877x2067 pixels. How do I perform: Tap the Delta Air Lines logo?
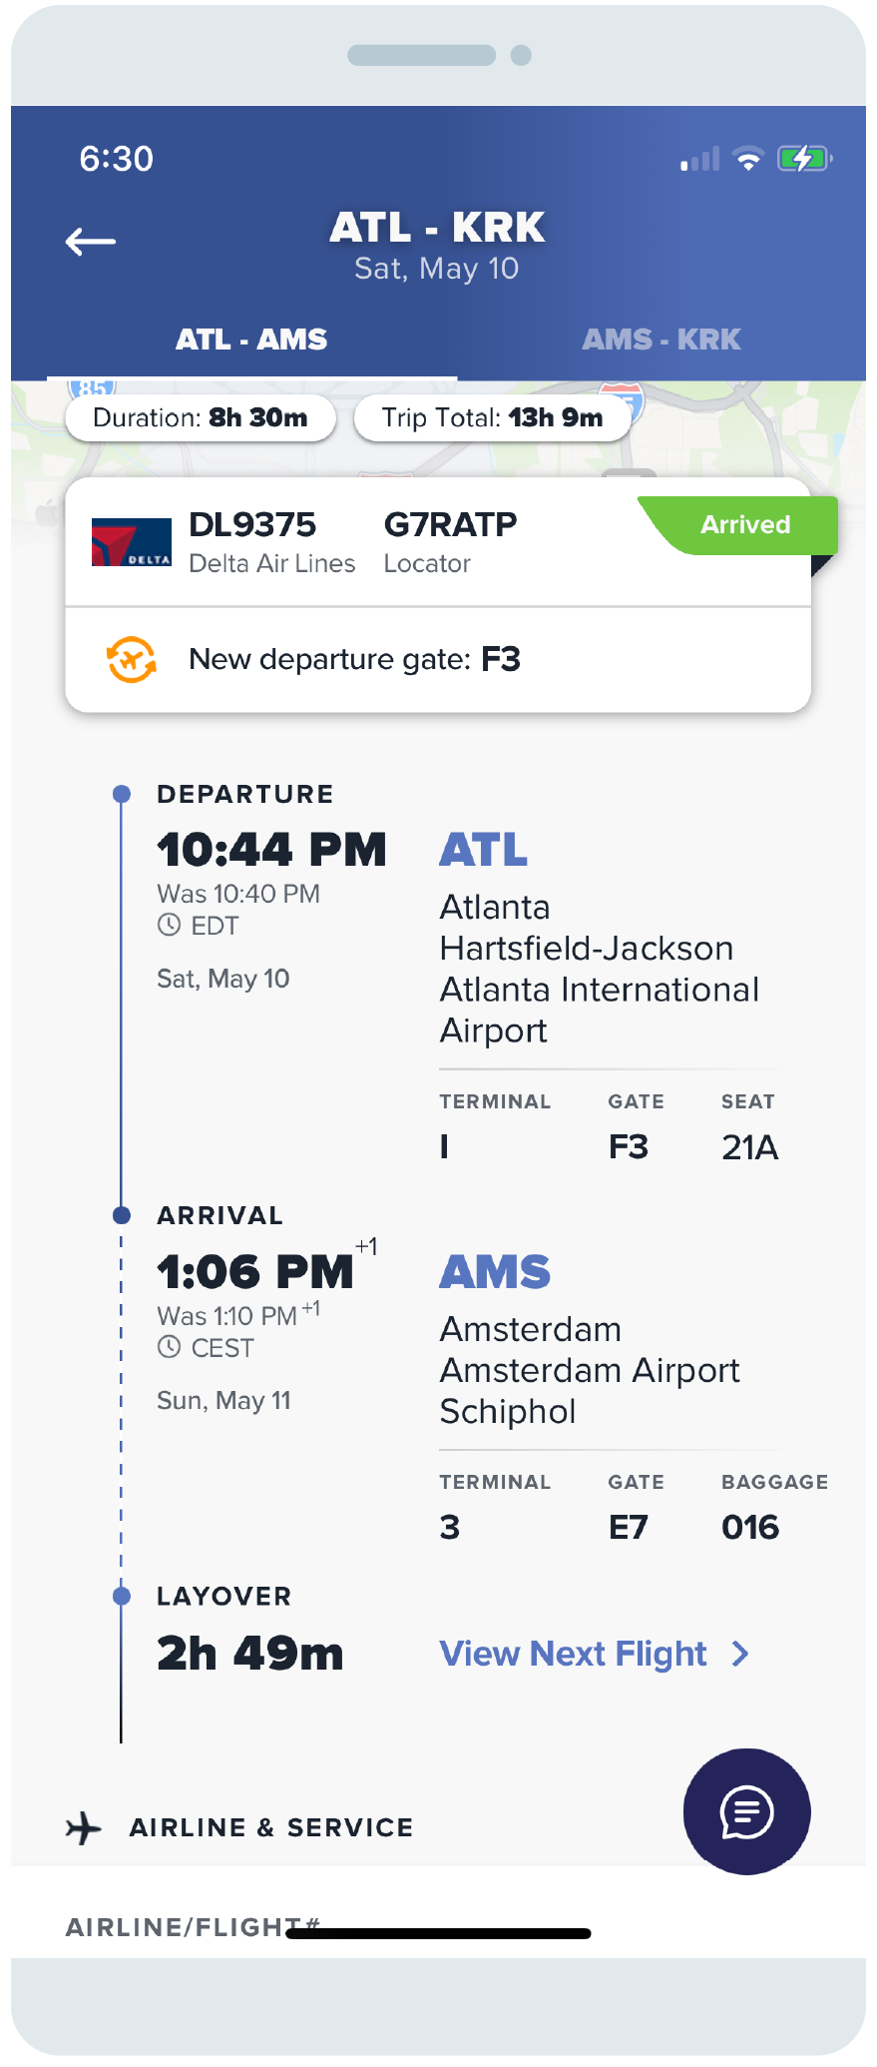(x=131, y=542)
